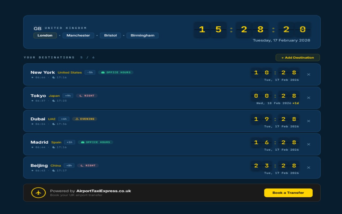Switch to the Birmingham city tab
Viewport: 342px width, 214px height.
coord(142,35)
